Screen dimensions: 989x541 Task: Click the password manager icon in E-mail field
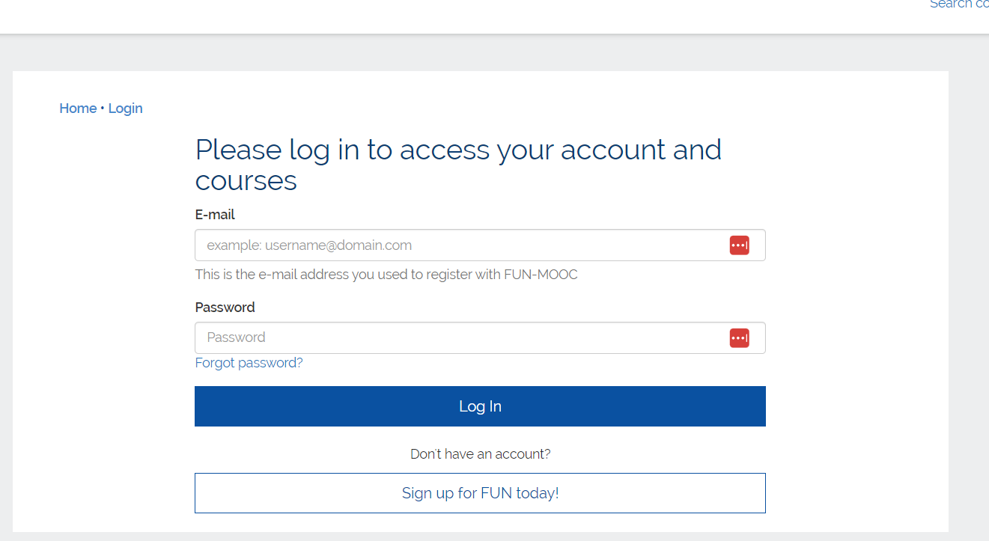click(739, 245)
